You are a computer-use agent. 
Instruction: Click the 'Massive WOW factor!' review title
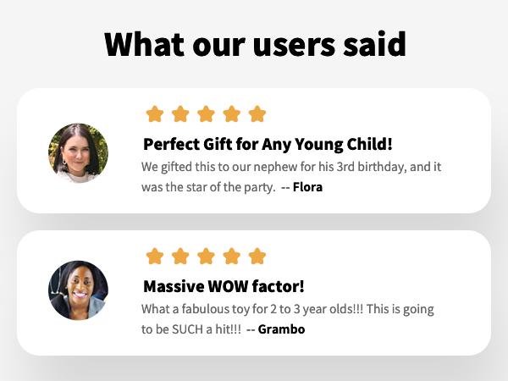point(224,286)
